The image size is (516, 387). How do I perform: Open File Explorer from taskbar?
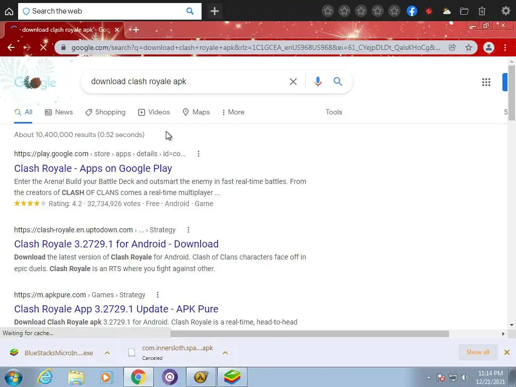(x=76, y=377)
